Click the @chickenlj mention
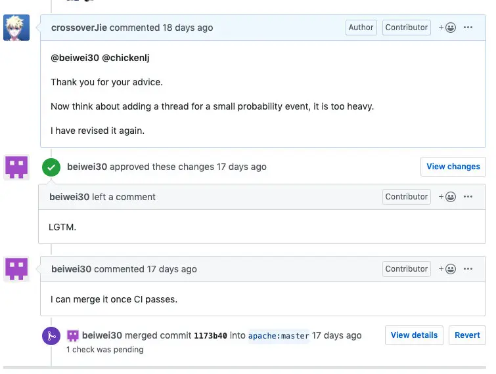This screenshot has width=496, height=374. click(x=126, y=58)
